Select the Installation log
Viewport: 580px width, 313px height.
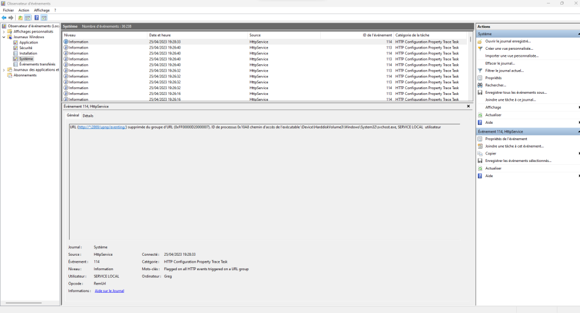click(x=28, y=54)
